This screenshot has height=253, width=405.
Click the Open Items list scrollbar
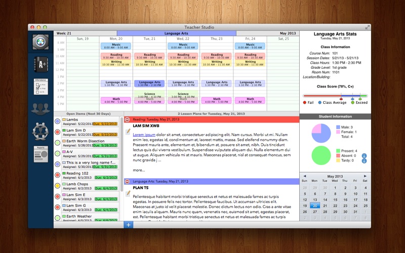click(x=121, y=154)
